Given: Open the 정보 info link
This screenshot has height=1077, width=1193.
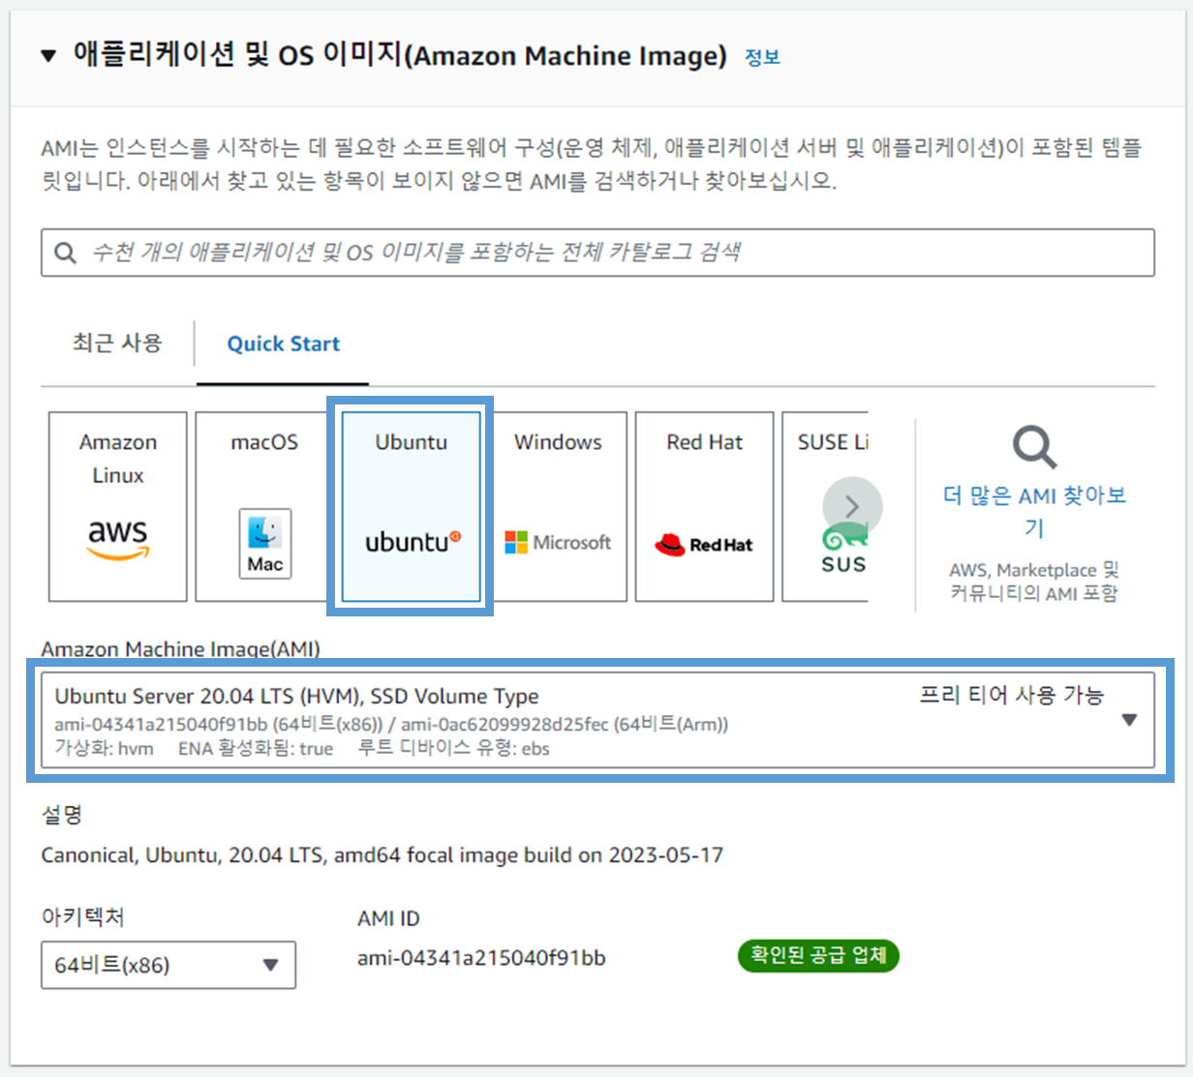Looking at the screenshot, I should 762,57.
